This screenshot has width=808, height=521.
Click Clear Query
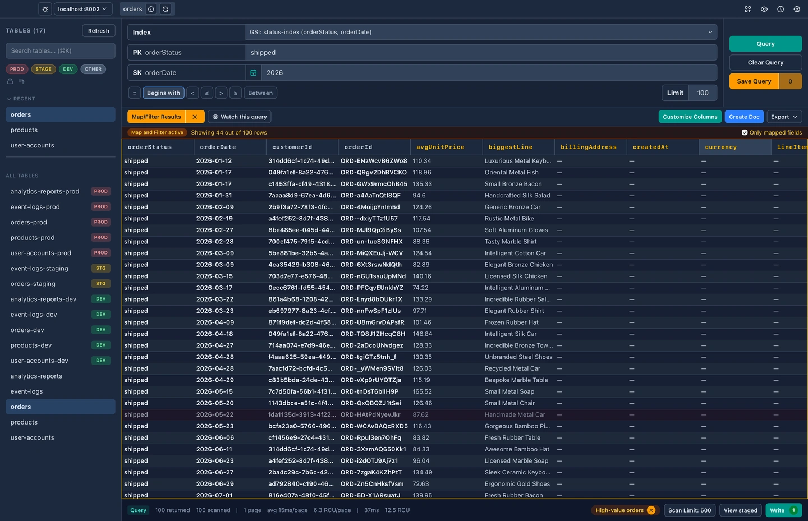(x=765, y=62)
